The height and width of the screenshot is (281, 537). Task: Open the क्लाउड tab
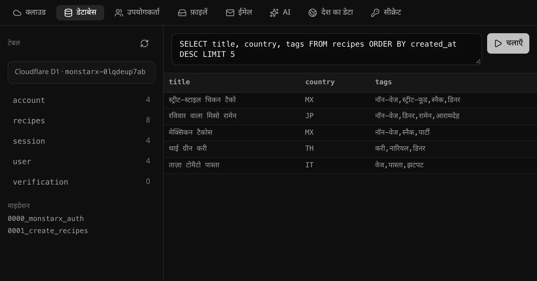pyautogui.click(x=29, y=12)
